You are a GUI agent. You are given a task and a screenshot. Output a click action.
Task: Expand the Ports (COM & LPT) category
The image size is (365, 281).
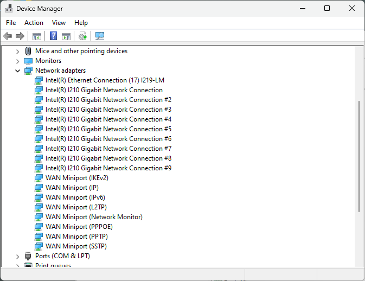pos(17,256)
